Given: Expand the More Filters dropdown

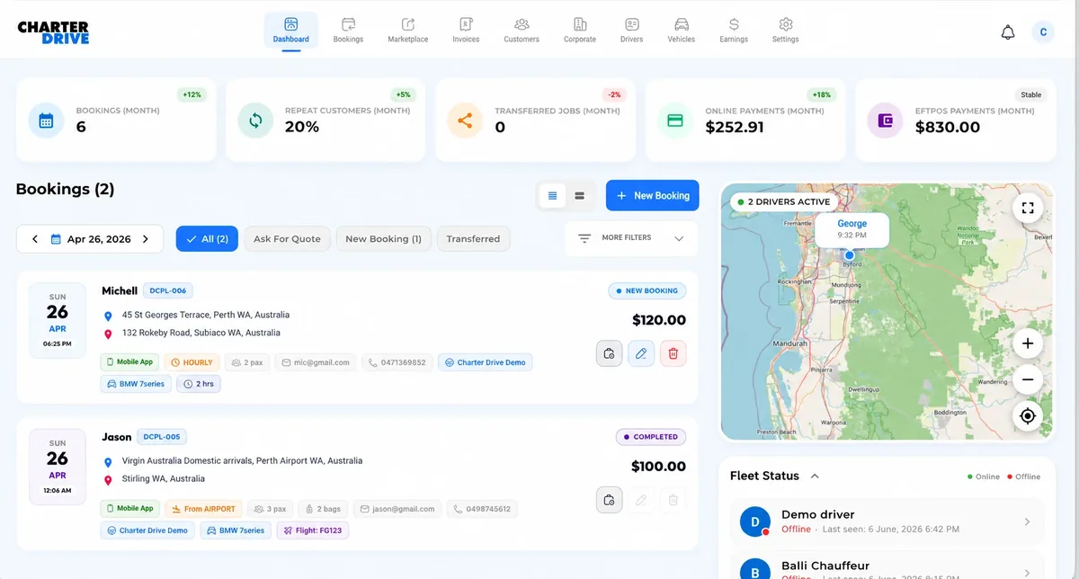Looking at the screenshot, I should [631, 238].
